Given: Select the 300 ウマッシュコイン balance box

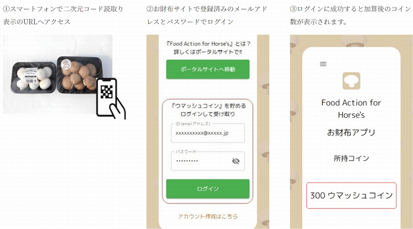Looking at the screenshot, I should tap(351, 196).
